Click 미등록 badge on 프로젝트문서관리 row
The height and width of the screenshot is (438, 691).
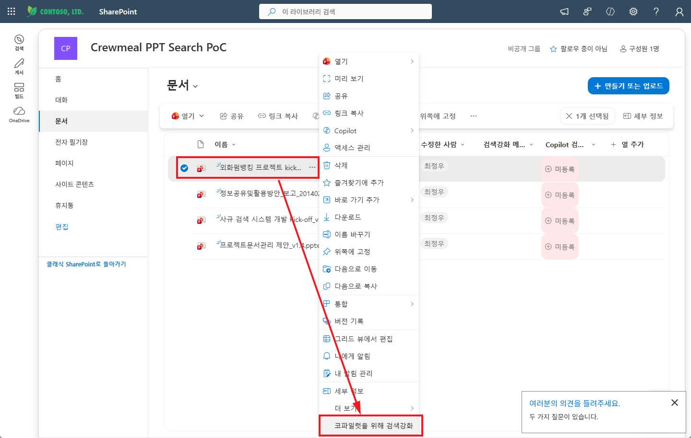pyautogui.click(x=560, y=247)
